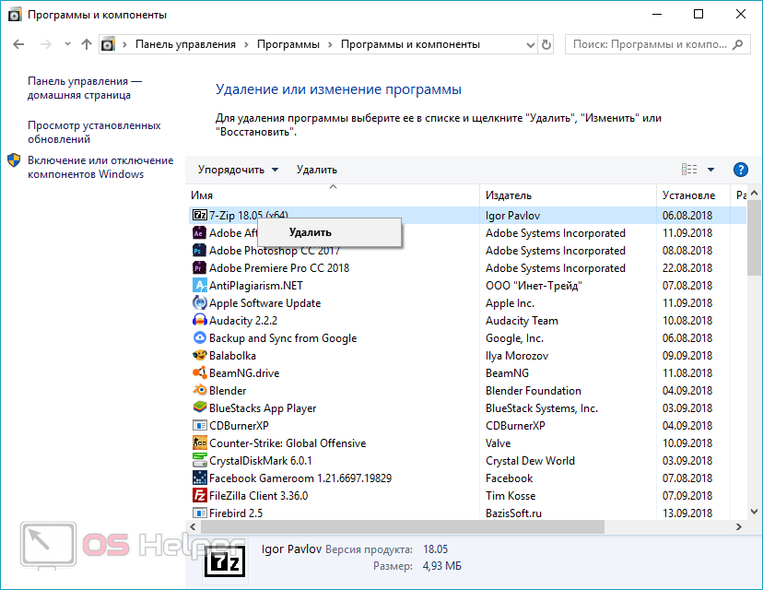Click the Blender icon
The image size is (763, 590).
point(200,390)
